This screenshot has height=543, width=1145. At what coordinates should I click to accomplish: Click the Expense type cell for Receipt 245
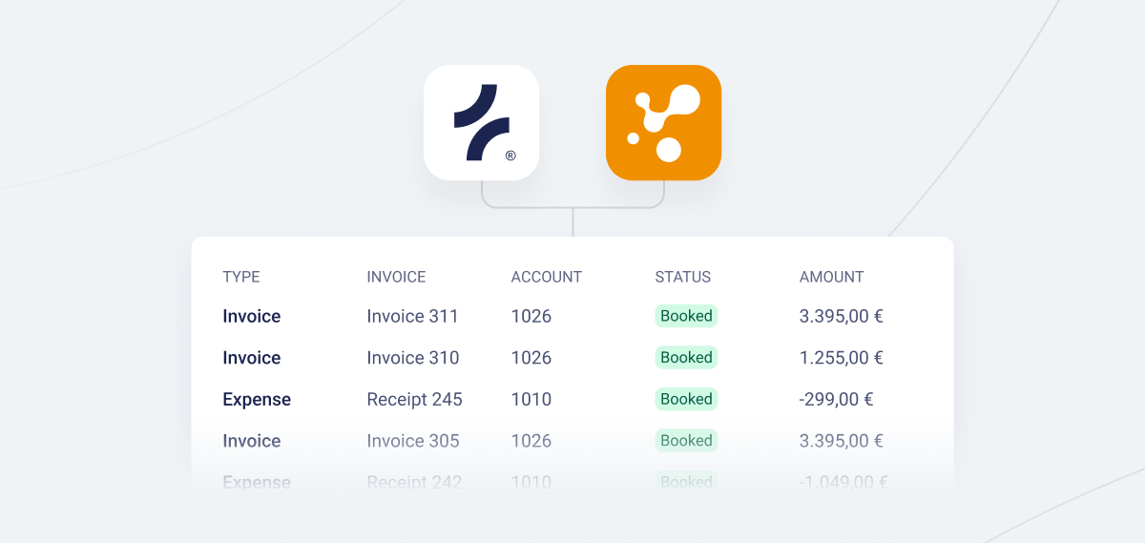[257, 399]
